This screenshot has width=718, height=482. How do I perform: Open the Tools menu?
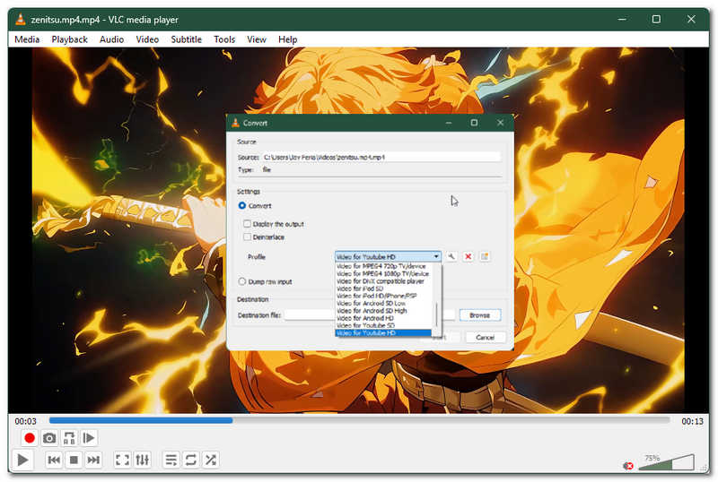point(224,39)
